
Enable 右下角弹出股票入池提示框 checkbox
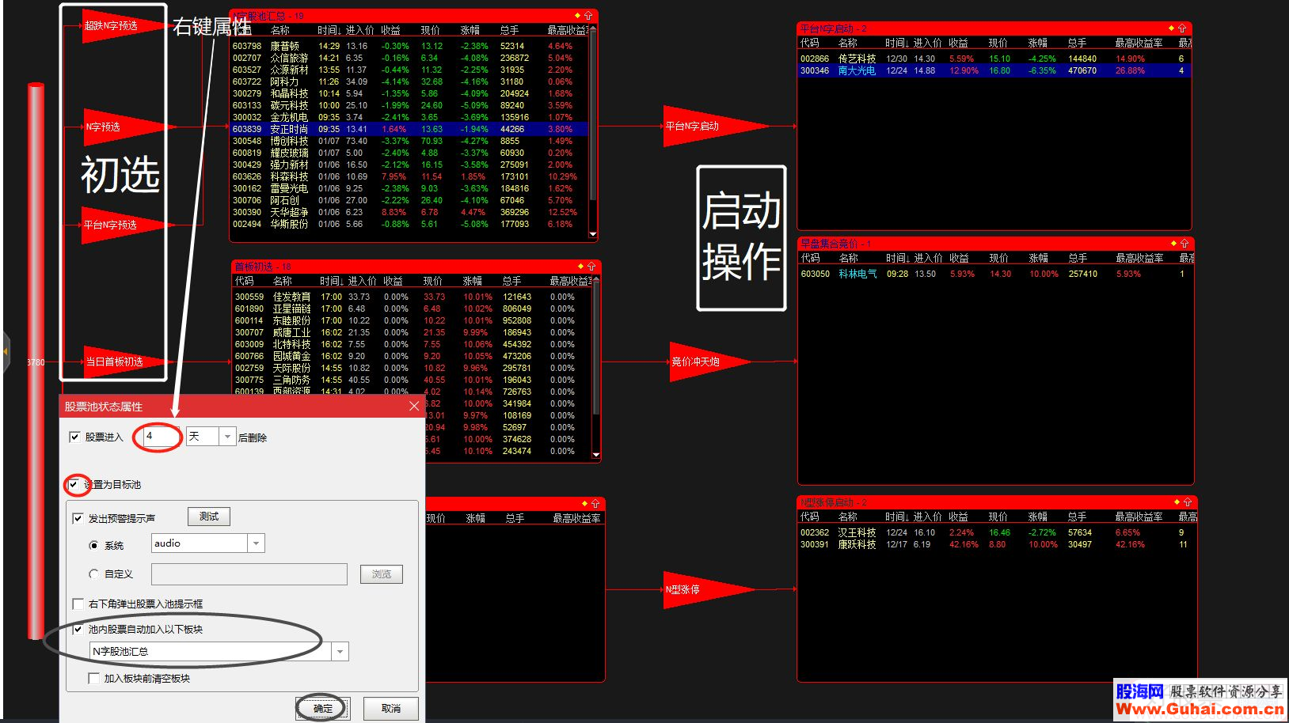(78, 604)
